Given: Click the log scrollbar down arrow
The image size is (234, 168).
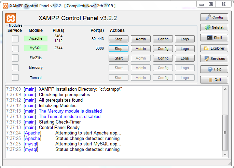Looking at the screenshot, I should pyautogui.click(x=225, y=154).
